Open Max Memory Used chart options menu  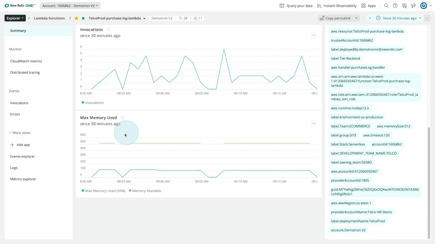pos(314,123)
